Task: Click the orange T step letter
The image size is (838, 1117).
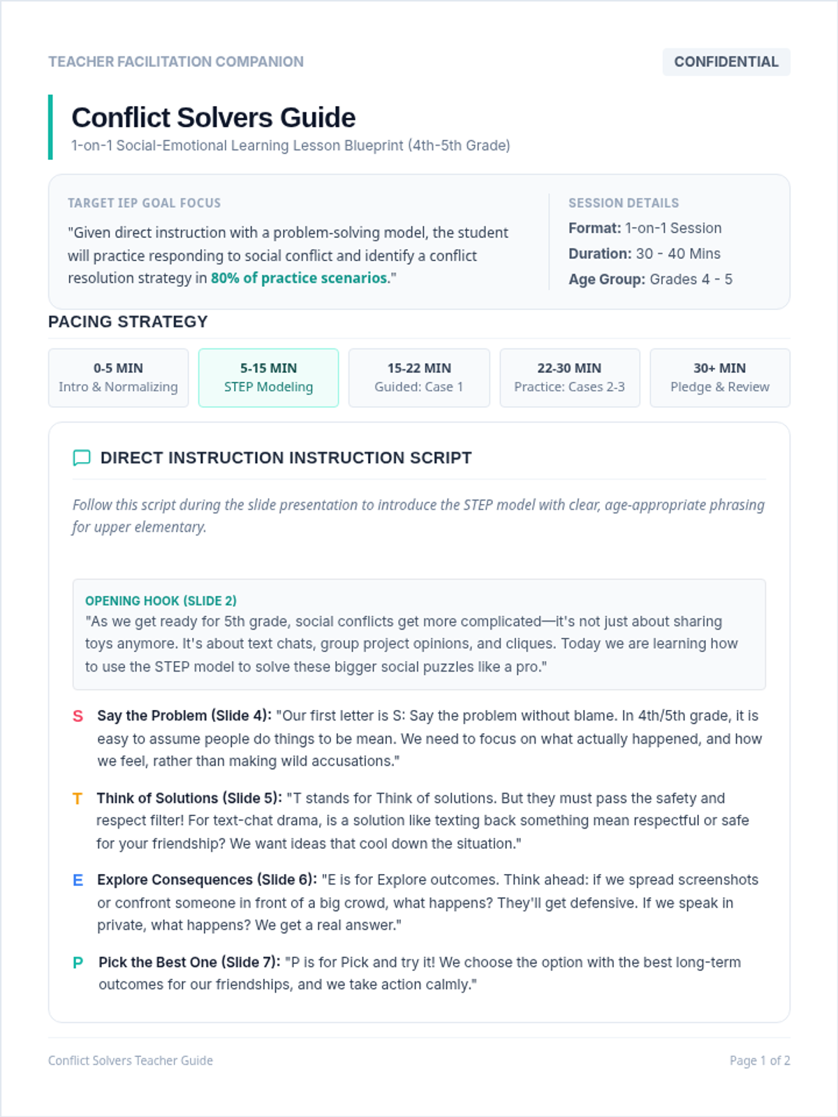Action: click(x=78, y=799)
